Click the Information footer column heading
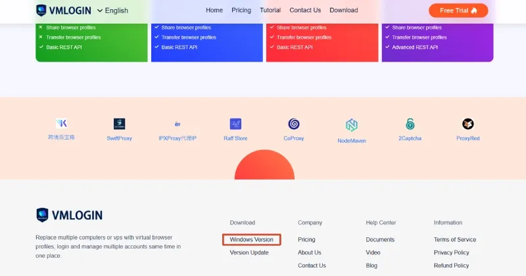526x276 pixels. click(448, 222)
